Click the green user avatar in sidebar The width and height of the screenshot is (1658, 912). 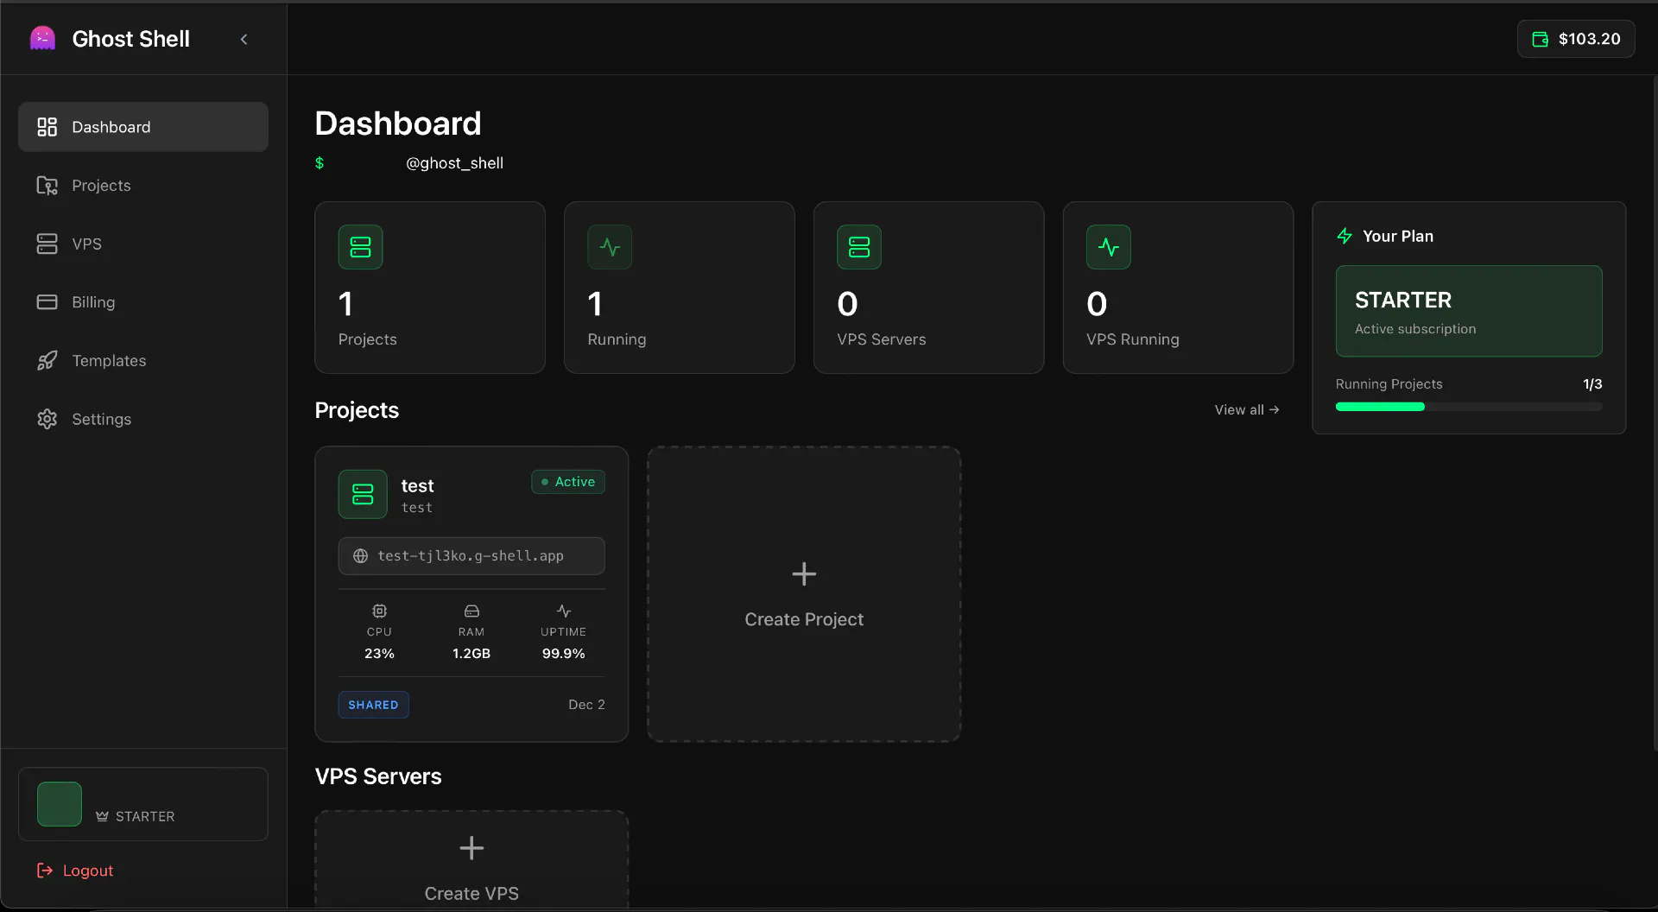pos(60,804)
